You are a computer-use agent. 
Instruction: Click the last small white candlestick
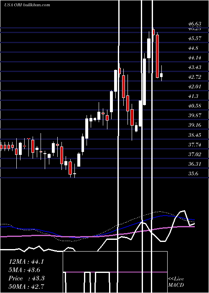tap(161, 75)
